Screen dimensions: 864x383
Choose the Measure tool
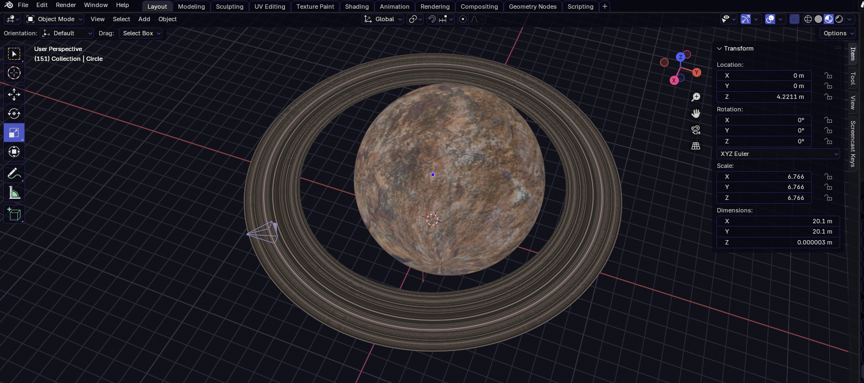tap(14, 193)
